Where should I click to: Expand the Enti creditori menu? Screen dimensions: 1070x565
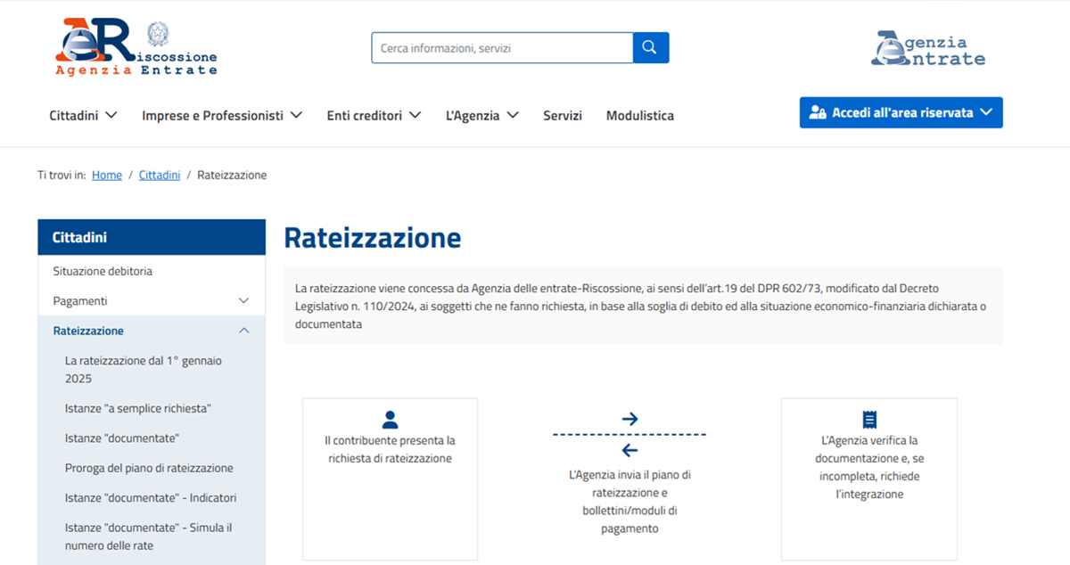pyautogui.click(x=374, y=115)
